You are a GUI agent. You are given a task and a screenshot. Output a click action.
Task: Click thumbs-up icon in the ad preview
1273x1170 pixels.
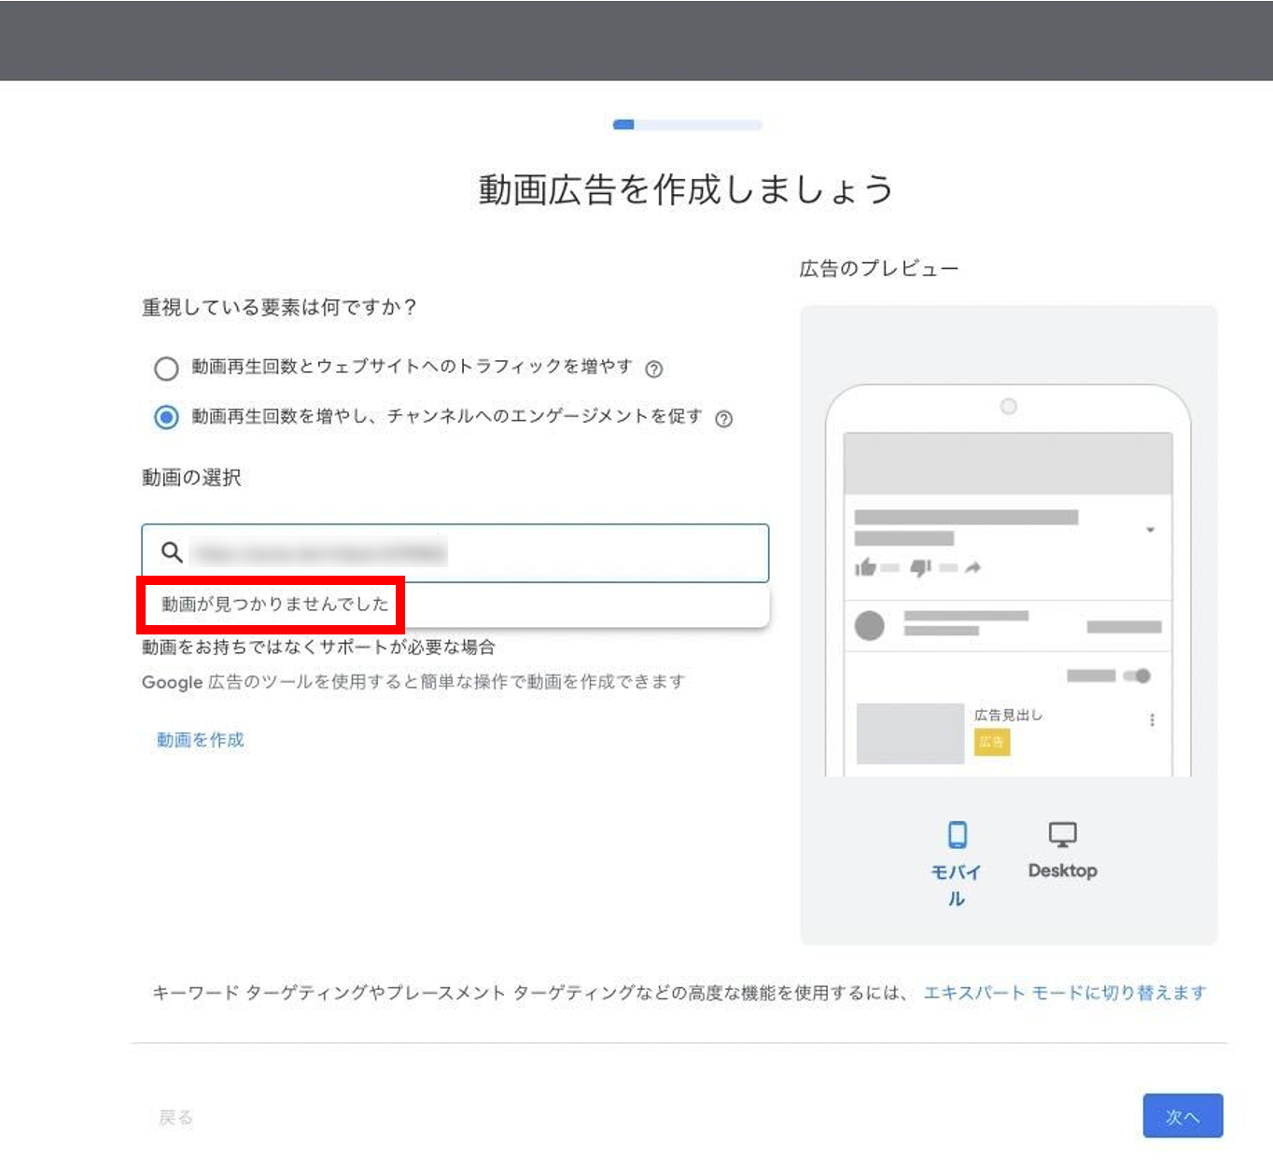point(865,567)
